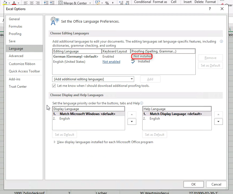This screenshot has width=233, height=194.
Task: Click the Not enabled keyboard link
Action: (111, 62)
